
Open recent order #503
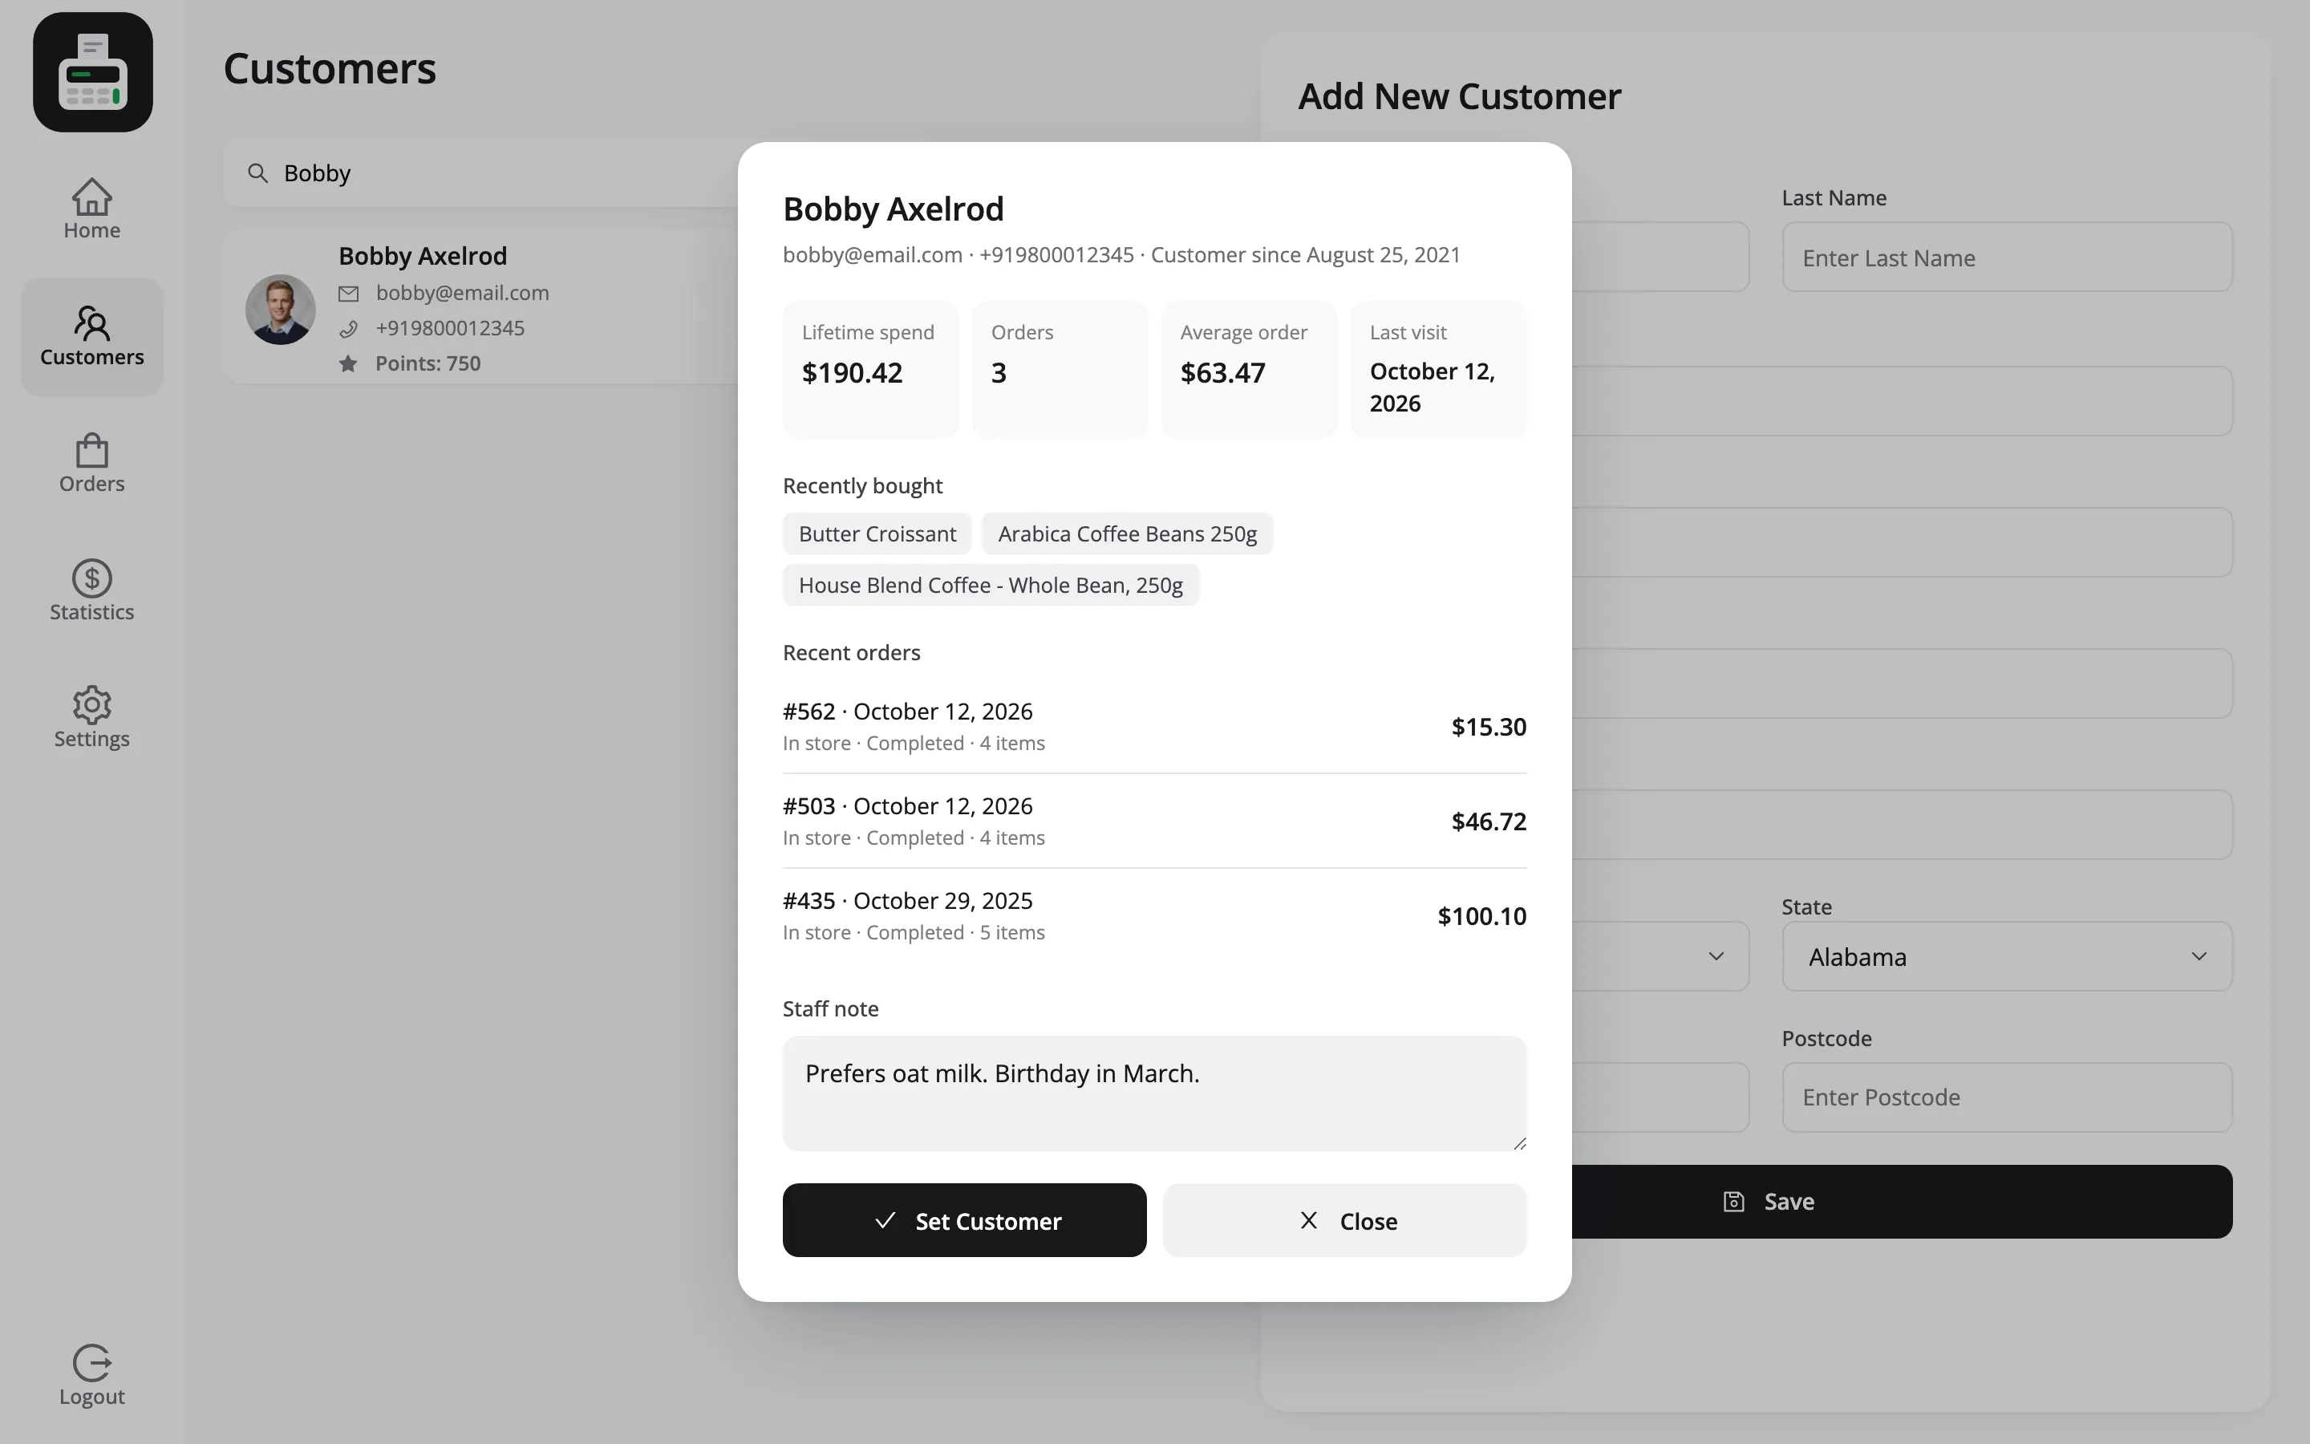coord(1154,821)
